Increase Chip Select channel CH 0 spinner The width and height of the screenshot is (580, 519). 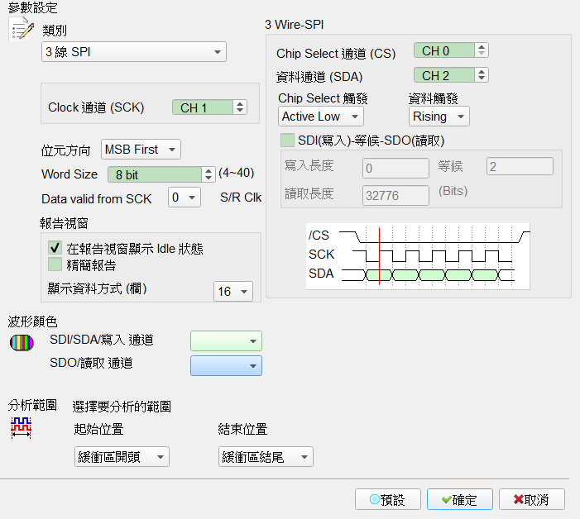(482, 47)
